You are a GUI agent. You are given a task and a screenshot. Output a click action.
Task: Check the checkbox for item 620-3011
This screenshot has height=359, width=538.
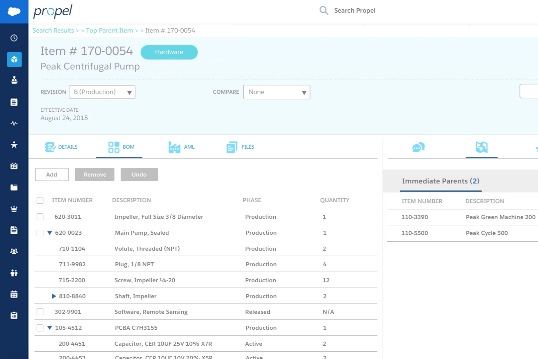pos(40,216)
